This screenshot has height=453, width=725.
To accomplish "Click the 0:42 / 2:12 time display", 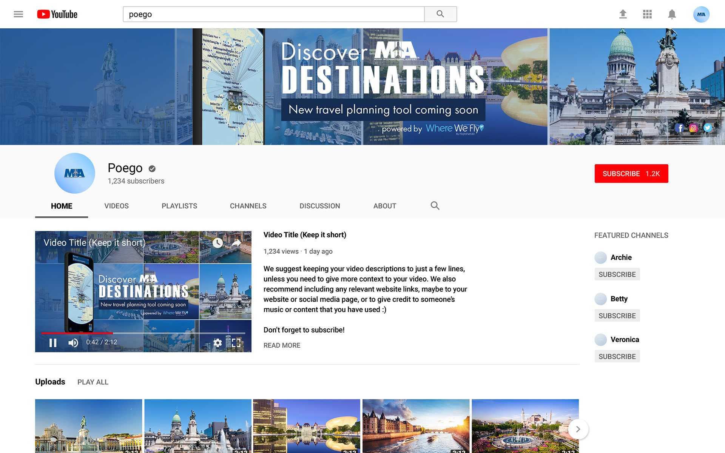I will 102,342.
